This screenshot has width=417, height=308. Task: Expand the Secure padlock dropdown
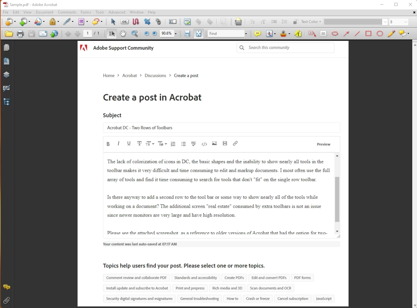(x=58, y=22)
